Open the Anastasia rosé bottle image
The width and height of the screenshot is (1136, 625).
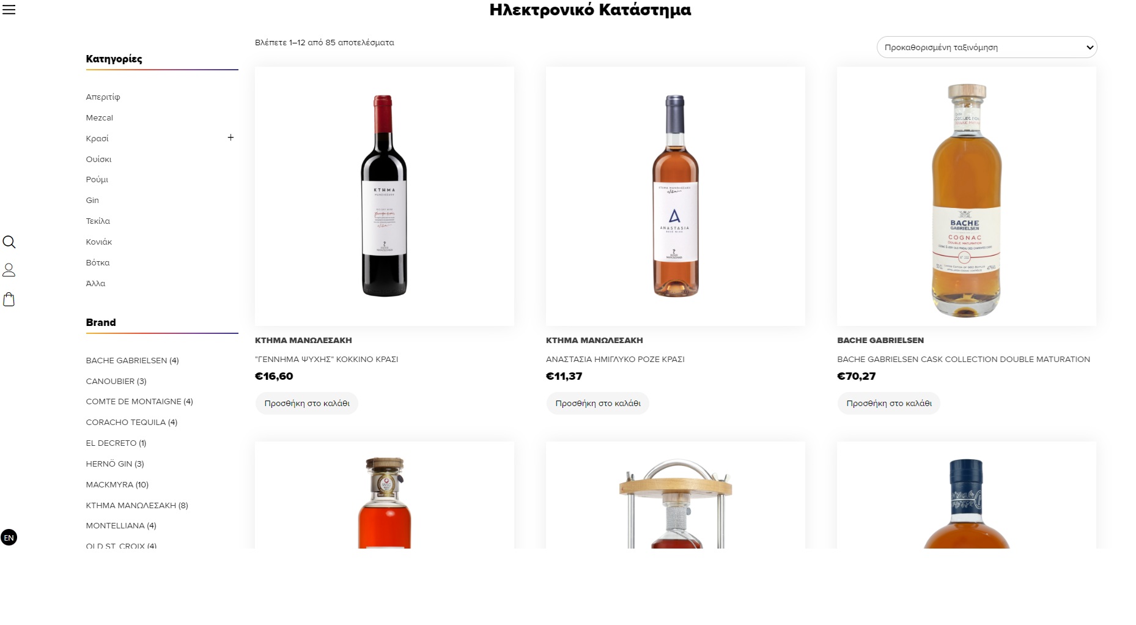pos(676,196)
